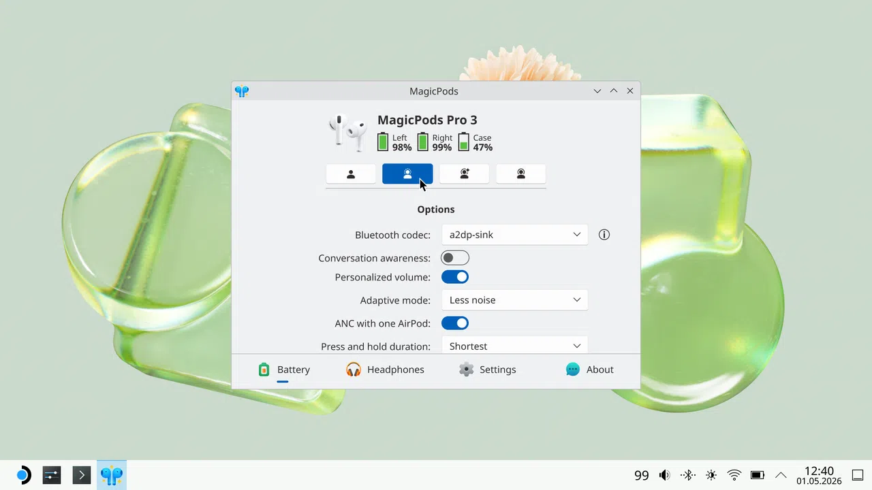The image size is (872, 490).
Task: Click the Options heading
Action: [436, 210]
